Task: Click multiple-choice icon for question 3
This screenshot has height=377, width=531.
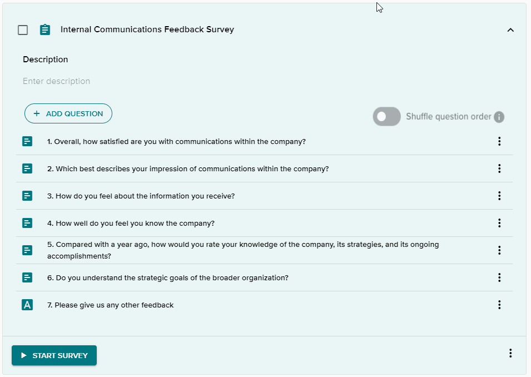Action: pyautogui.click(x=27, y=196)
